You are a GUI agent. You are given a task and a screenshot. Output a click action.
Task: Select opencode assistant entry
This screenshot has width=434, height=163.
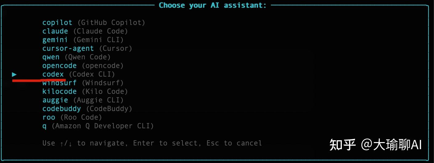(x=59, y=66)
